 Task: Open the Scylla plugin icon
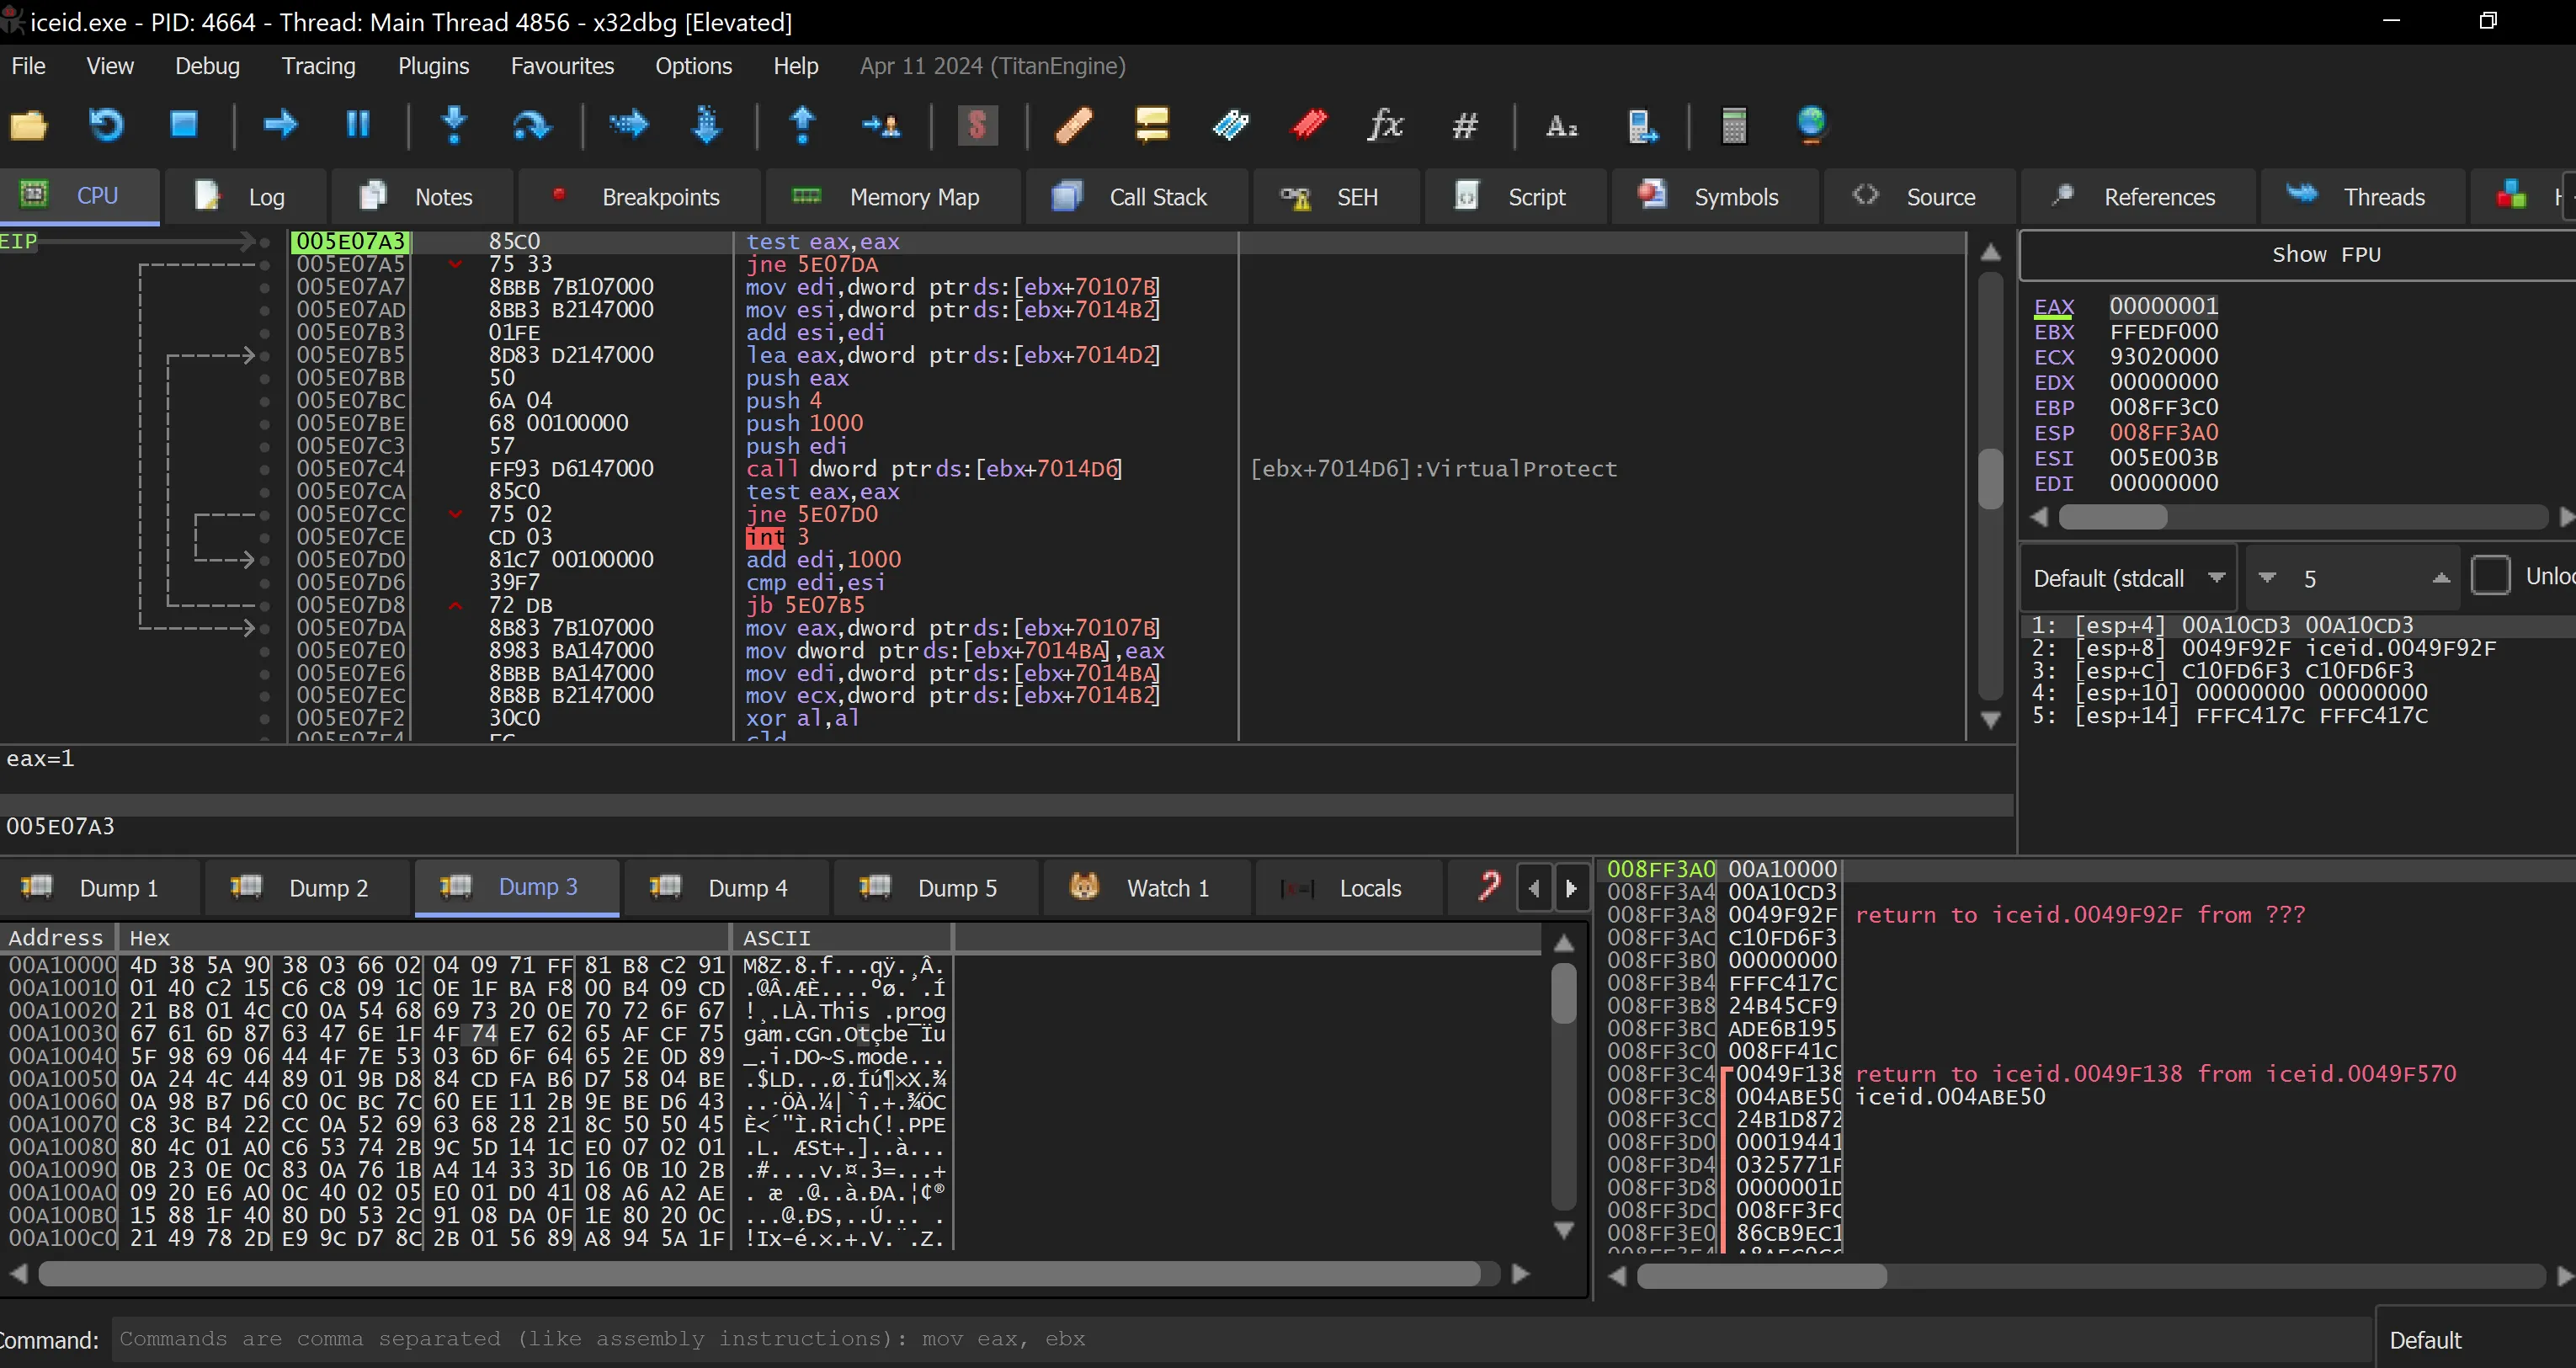[977, 125]
